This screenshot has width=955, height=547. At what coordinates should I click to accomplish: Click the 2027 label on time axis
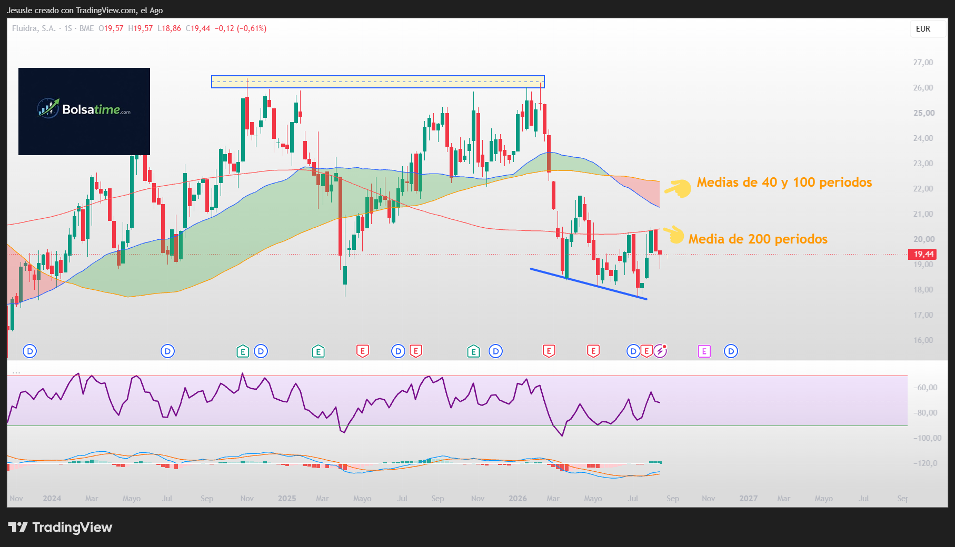pos(748,499)
